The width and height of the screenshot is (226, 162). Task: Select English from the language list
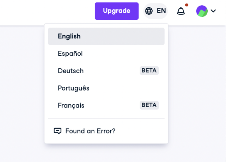pos(106,36)
